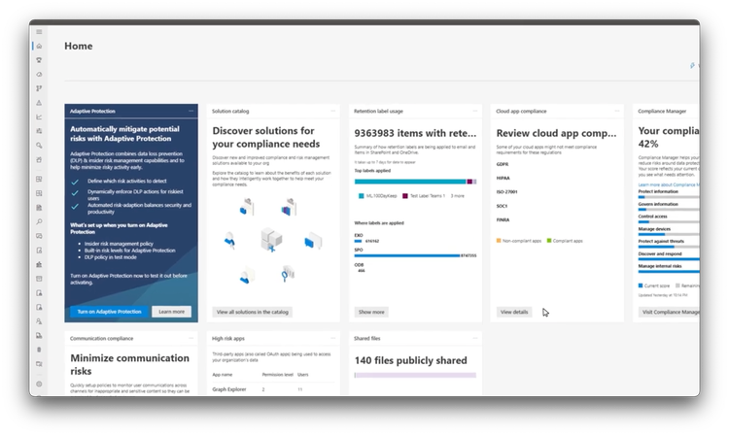Screen dimensions: 729x435
Task: Open the Home icon in sidebar
Action: pyautogui.click(x=39, y=46)
